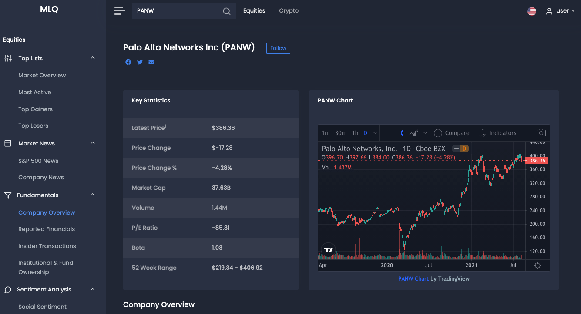Click the US flag language selector
Viewport: 581px width, 314px height.
click(x=531, y=11)
